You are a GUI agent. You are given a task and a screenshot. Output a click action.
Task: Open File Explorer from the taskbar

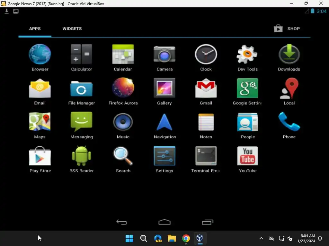coord(172,238)
